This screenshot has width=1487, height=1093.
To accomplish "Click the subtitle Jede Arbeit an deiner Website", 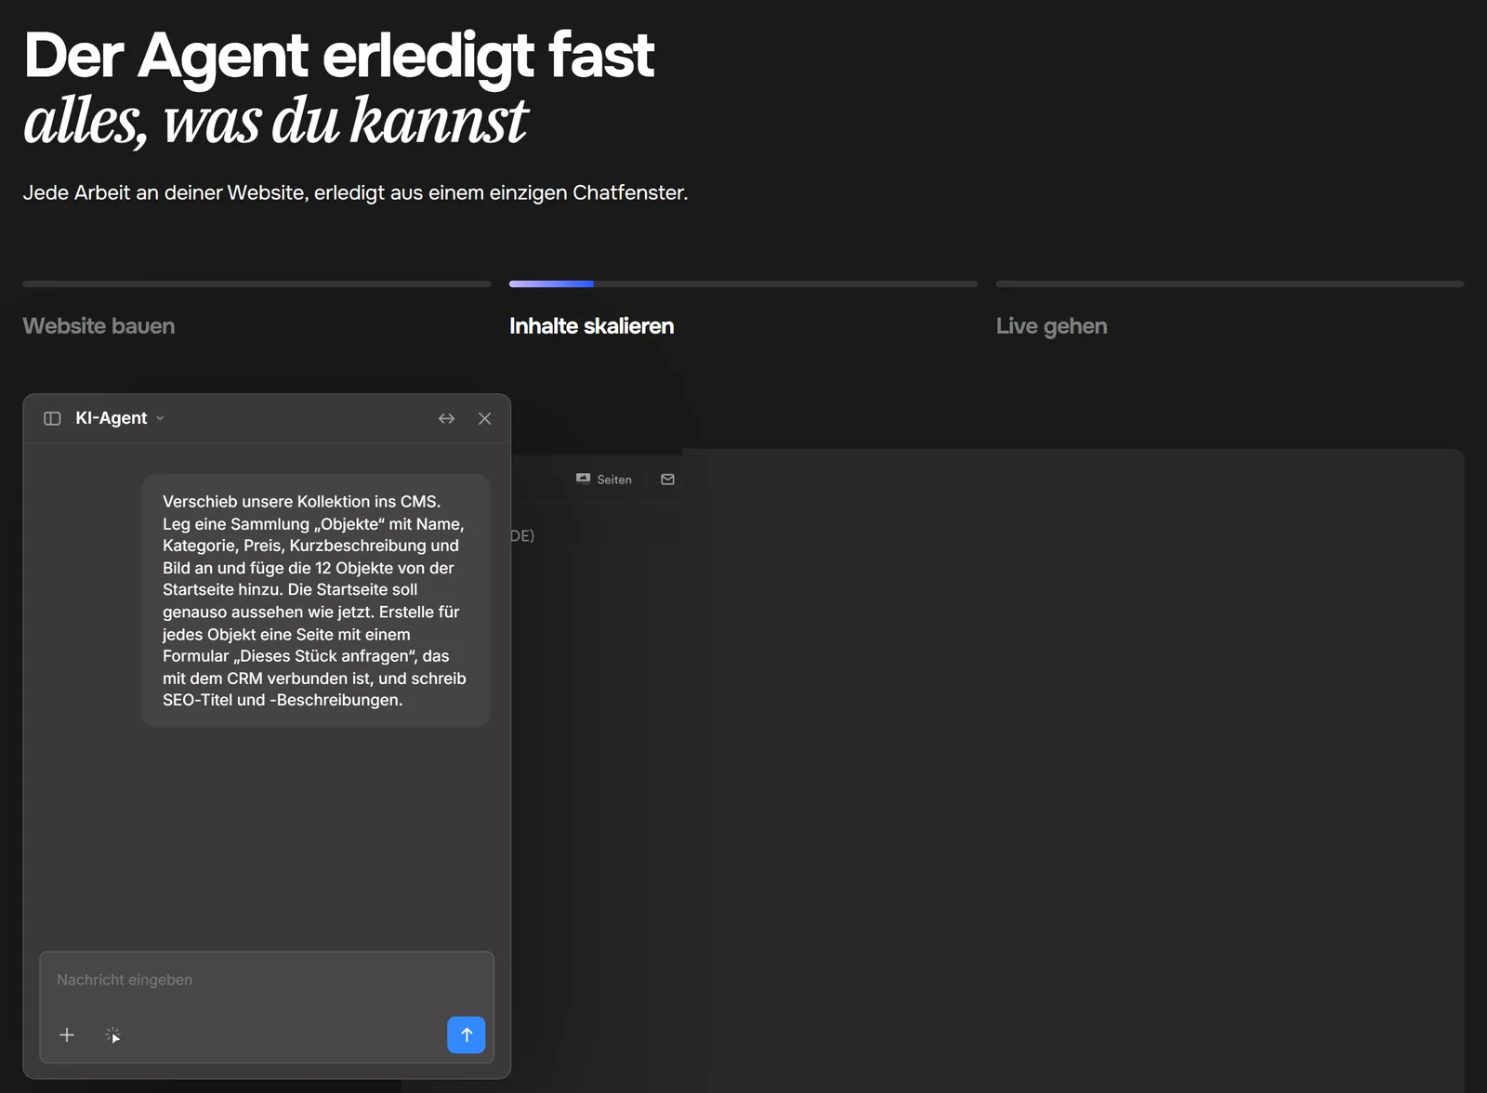I will (x=355, y=193).
